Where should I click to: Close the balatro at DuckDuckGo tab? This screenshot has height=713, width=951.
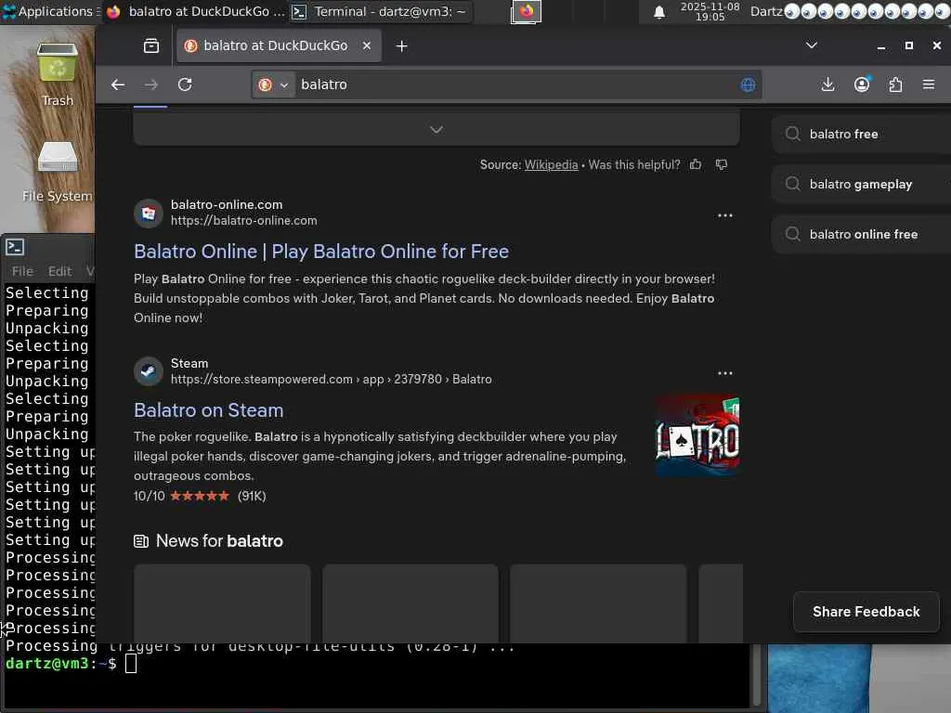[x=366, y=46]
